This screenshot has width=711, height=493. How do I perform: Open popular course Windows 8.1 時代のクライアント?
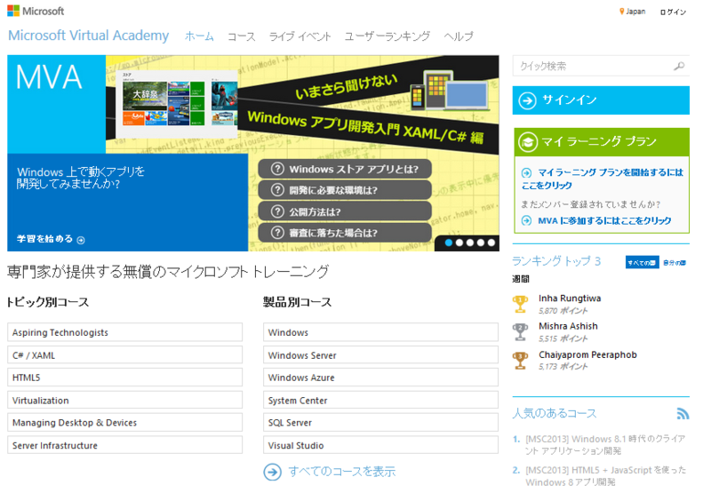605,444
